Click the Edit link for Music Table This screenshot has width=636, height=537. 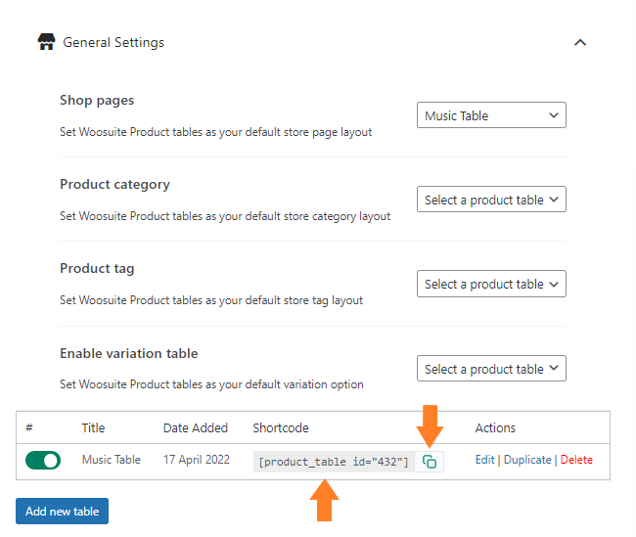click(484, 460)
